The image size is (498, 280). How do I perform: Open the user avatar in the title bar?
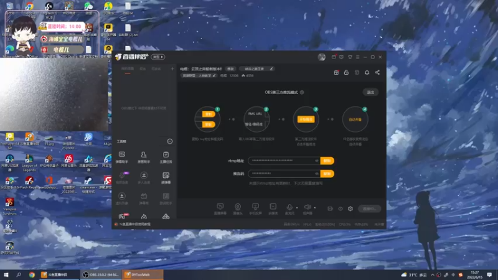point(321,57)
